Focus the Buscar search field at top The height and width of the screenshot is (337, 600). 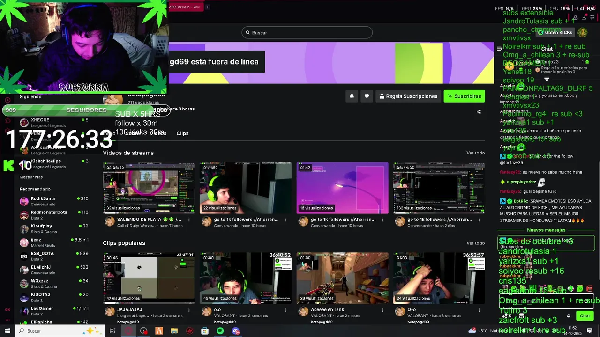click(x=307, y=33)
